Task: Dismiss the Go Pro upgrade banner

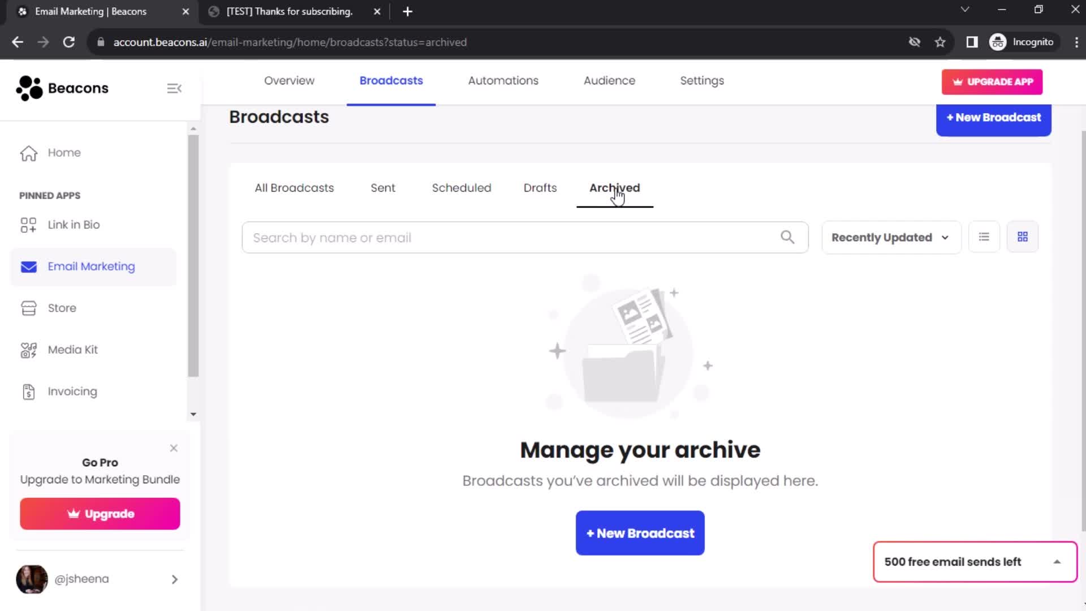Action: (173, 448)
